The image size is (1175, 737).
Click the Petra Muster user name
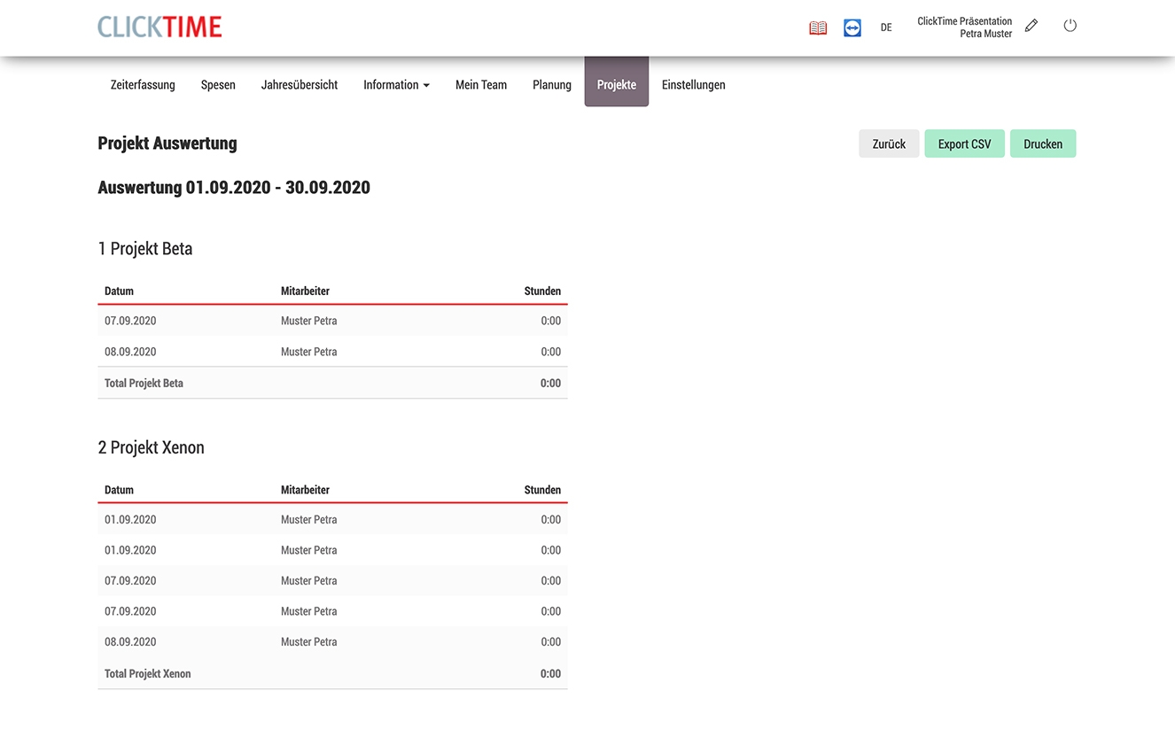click(x=985, y=34)
